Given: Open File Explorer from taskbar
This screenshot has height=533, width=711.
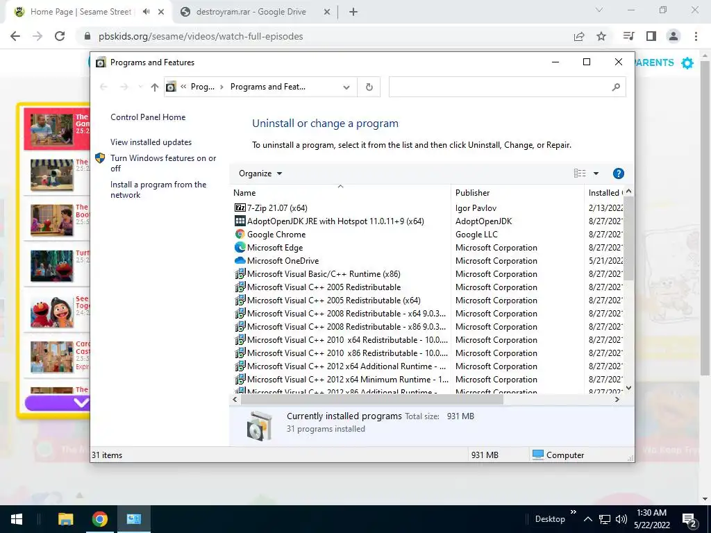Looking at the screenshot, I should [x=66, y=519].
